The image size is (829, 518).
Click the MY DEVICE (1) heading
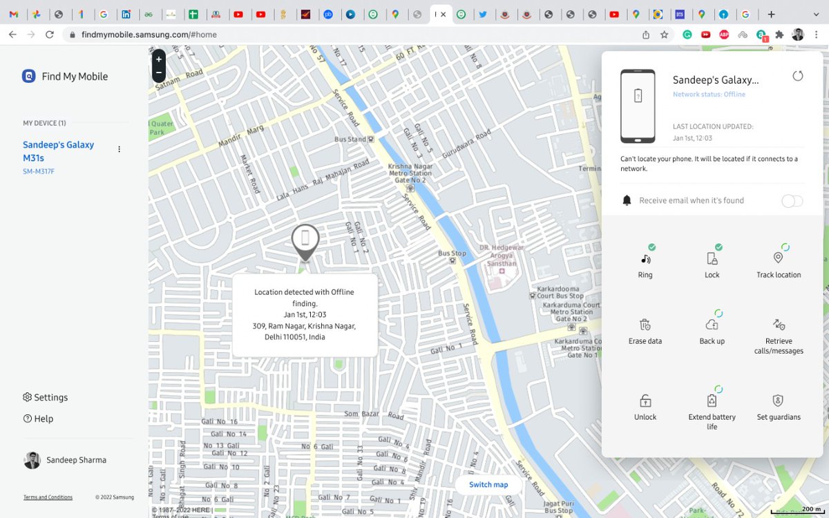click(44, 123)
